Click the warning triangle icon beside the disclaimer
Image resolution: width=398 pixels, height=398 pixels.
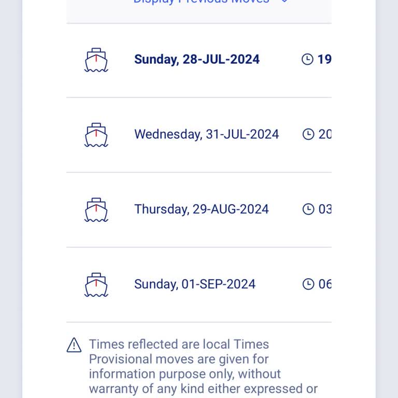tap(74, 345)
